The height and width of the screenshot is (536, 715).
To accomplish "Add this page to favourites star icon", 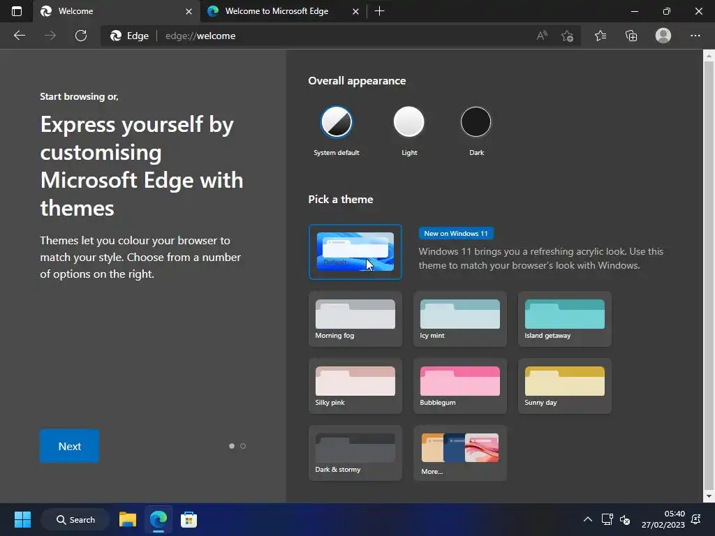I will [x=567, y=36].
